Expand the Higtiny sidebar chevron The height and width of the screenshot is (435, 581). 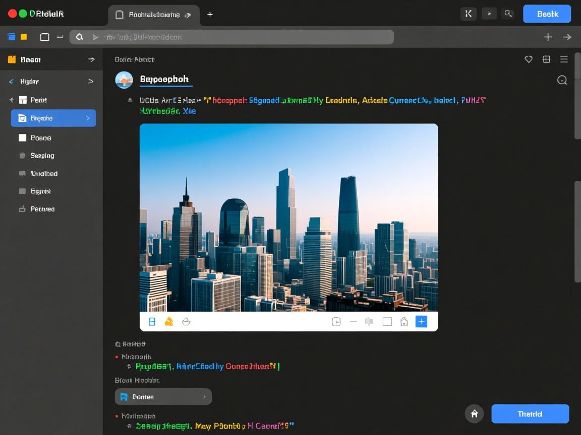pos(90,81)
